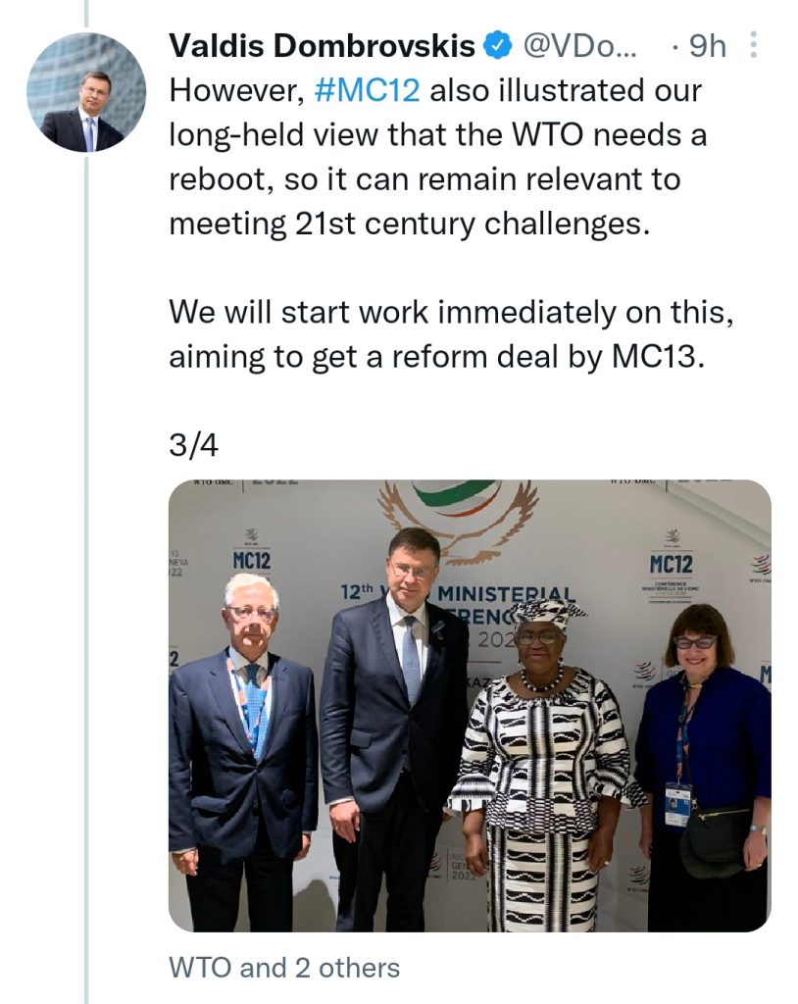Image resolution: width=798 pixels, height=1004 pixels.
Task: Open the 9h timestamp of the tweet
Action: (x=707, y=46)
